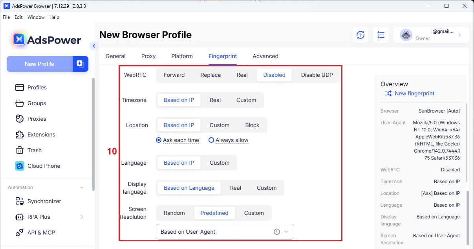The image size is (474, 249).
Task: Expand the RPA Plus submenu chevron
Action: [x=82, y=217]
